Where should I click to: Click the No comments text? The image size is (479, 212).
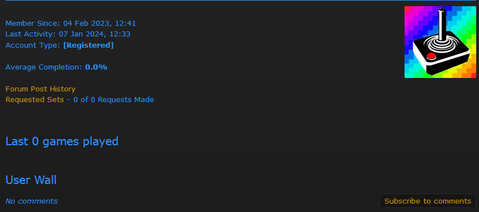pyautogui.click(x=31, y=201)
